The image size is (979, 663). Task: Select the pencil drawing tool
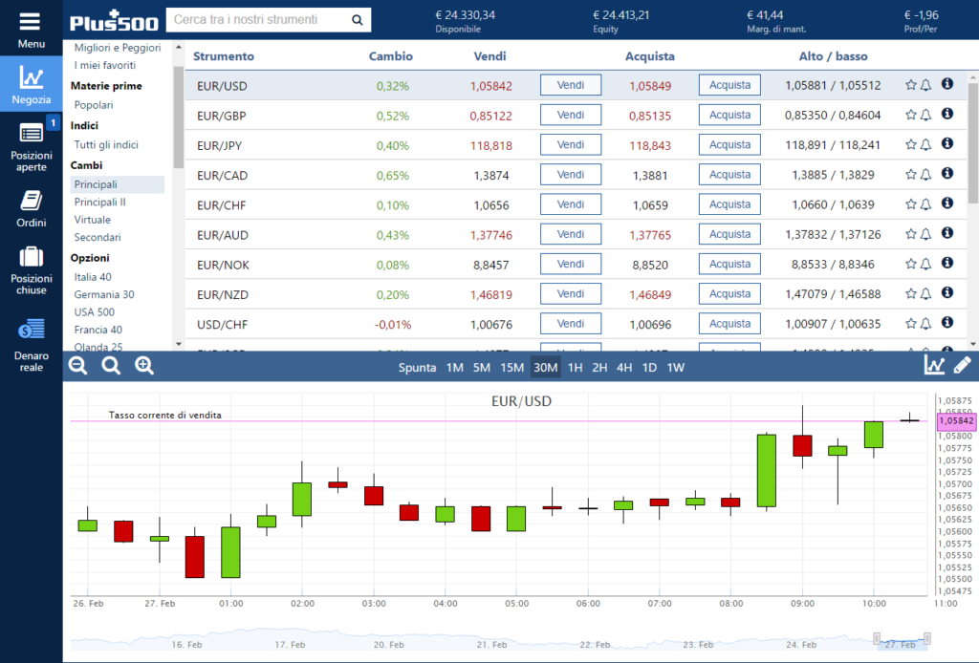(x=962, y=366)
